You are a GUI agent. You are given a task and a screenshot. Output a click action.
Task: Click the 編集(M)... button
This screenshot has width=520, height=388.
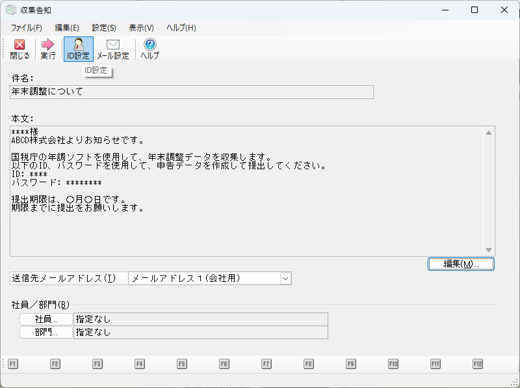pos(461,264)
